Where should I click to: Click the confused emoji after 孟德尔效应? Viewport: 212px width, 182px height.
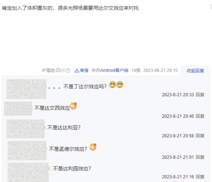coord(93,147)
